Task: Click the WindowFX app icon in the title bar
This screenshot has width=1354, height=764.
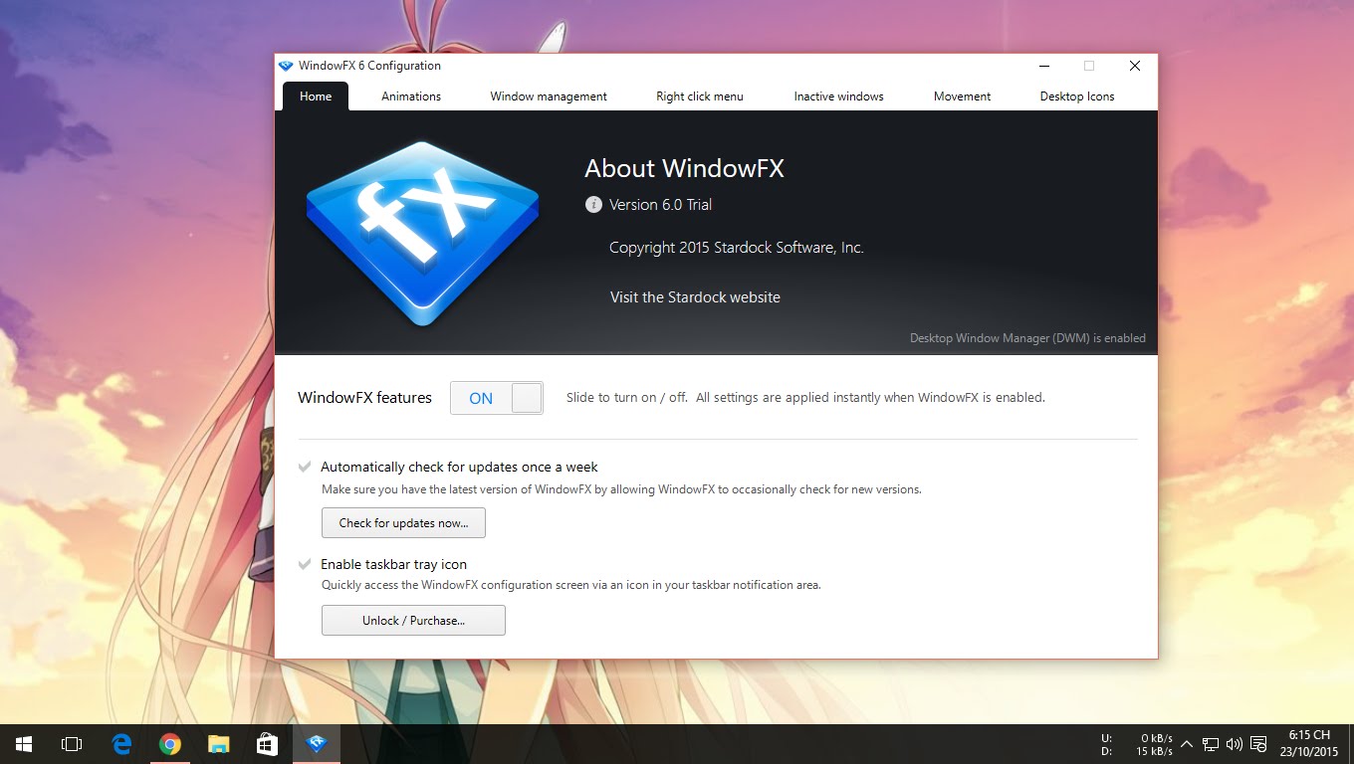Action: (x=286, y=66)
